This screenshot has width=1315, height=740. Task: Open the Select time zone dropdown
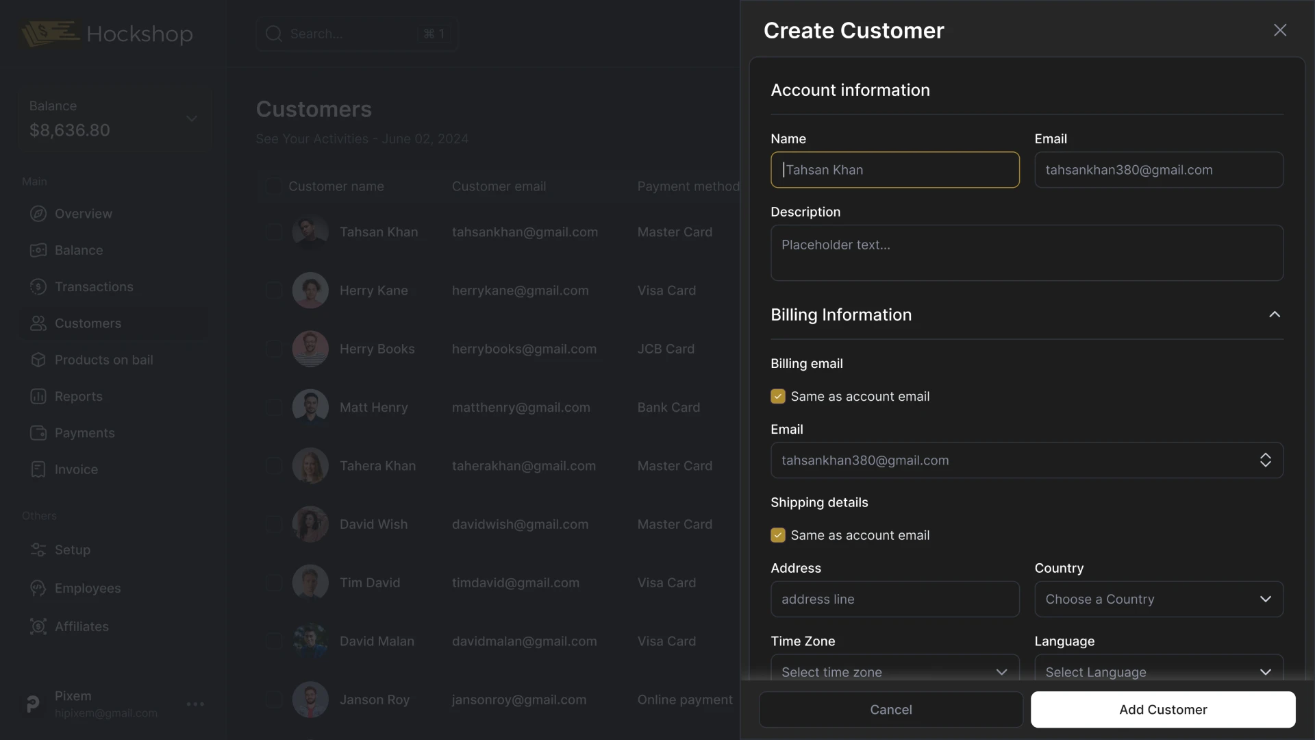pos(894,671)
